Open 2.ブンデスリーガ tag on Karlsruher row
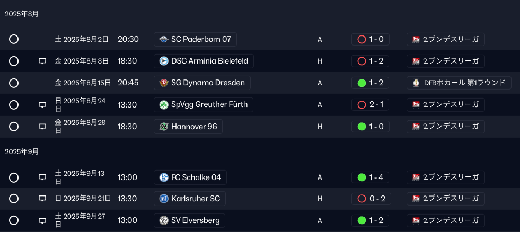This screenshot has width=520, height=232. coord(446,199)
